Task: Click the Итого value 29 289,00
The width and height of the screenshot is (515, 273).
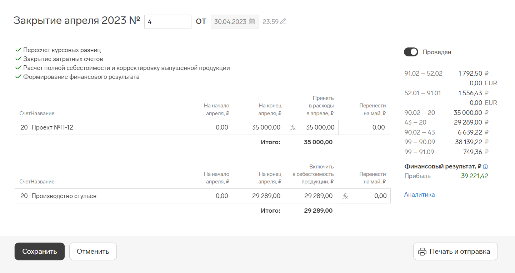Action: click(318, 211)
